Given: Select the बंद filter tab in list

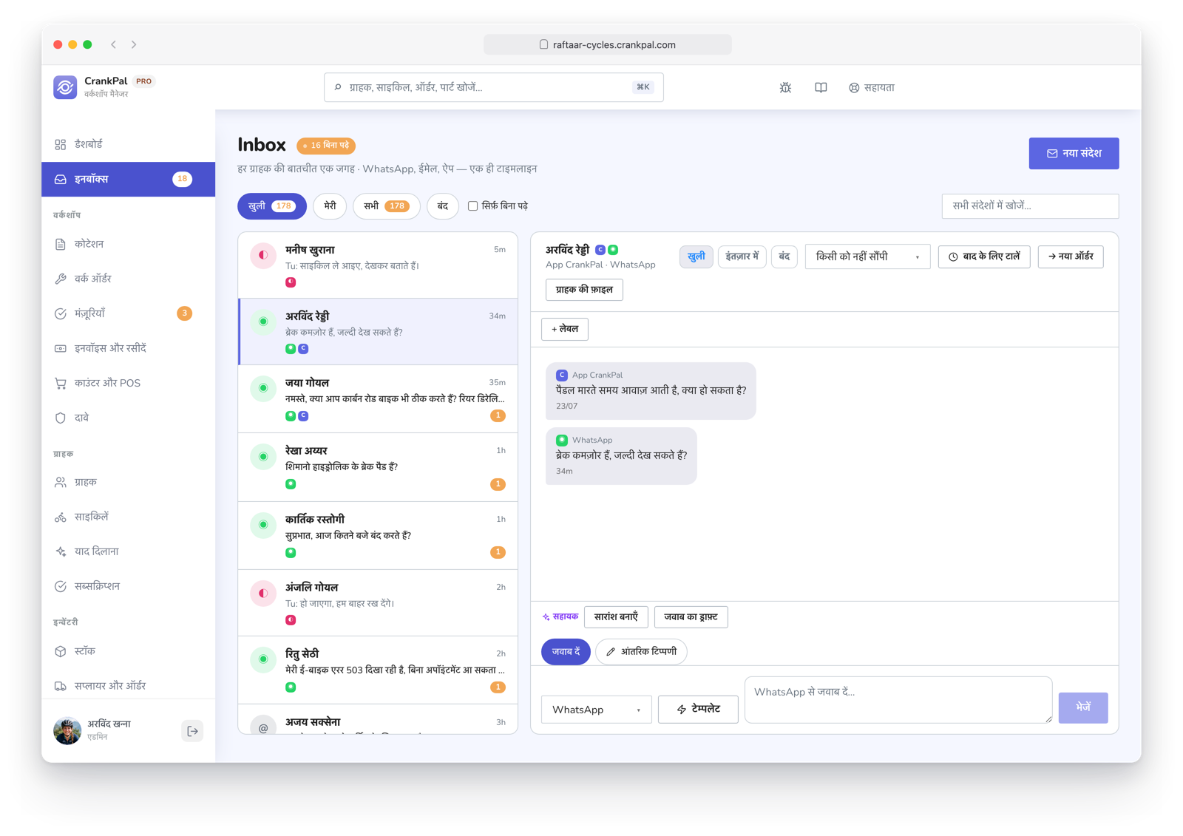Looking at the screenshot, I should pos(442,206).
